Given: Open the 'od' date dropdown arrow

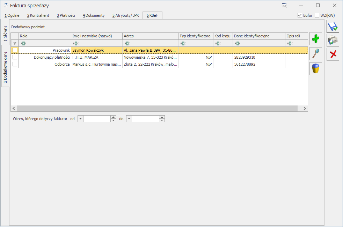Looking at the screenshot, I should click(80, 119).
